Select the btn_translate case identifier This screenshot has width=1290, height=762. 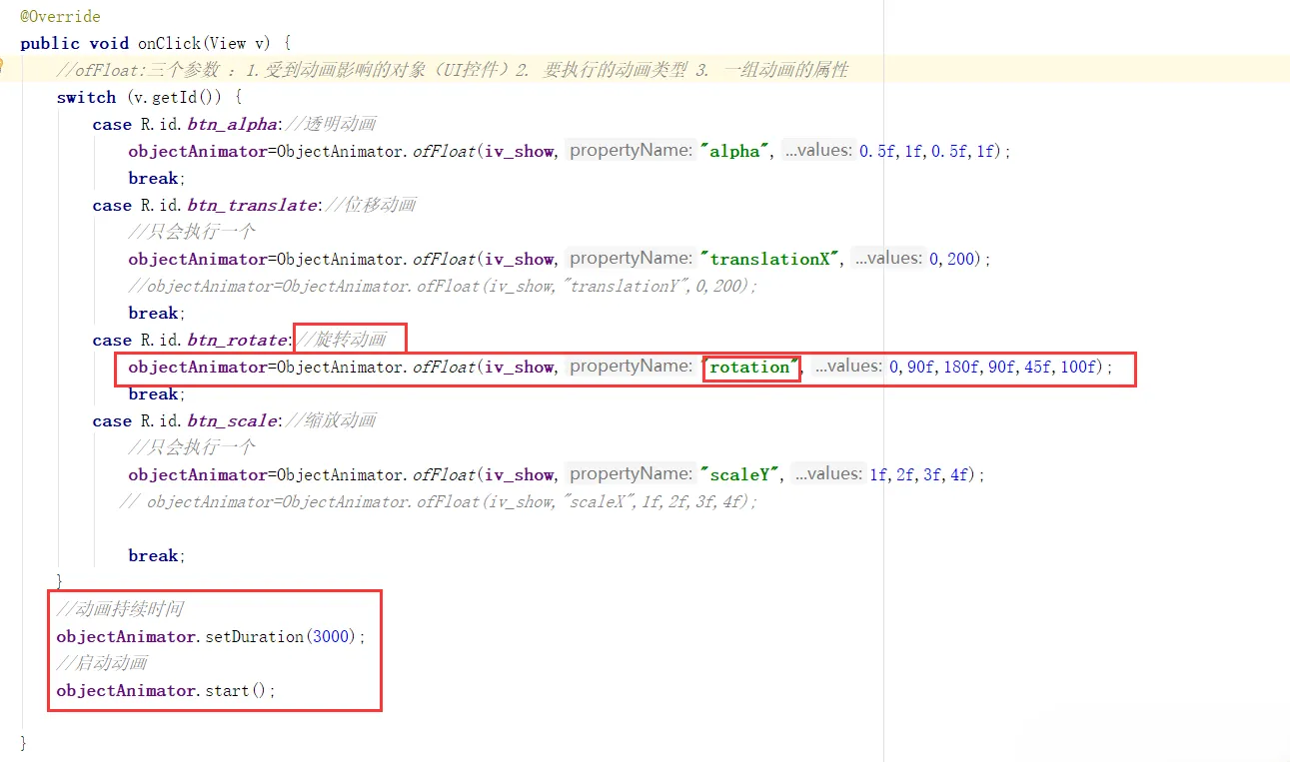coord(252,205)
